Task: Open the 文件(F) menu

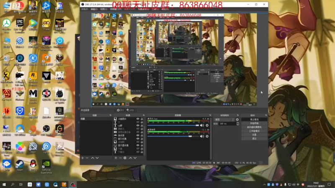Action: click(85, 9)
